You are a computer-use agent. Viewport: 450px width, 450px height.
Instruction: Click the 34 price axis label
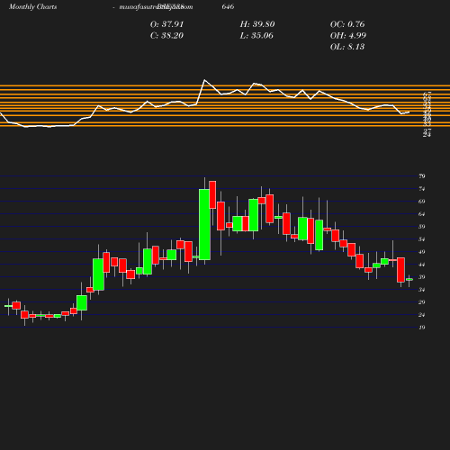(422, 290)
